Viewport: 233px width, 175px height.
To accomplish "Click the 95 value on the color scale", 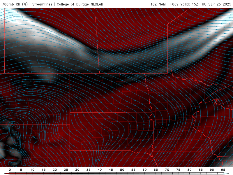I will (223, 170).
